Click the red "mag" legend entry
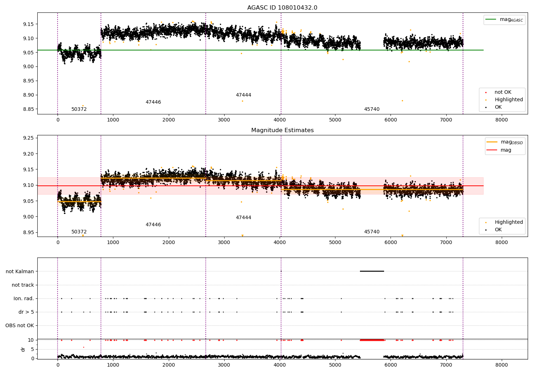Image resolution: width=533 pixels, height=373 pixels. point(506,150)
